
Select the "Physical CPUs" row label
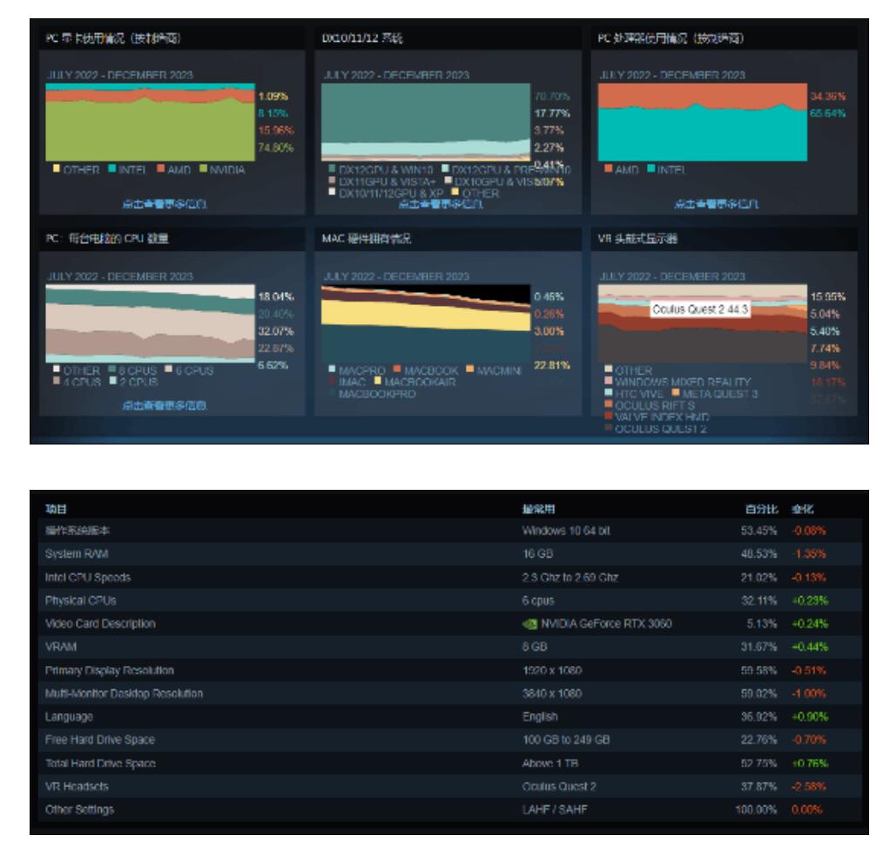pyautogui.click(x=81, y=601)
